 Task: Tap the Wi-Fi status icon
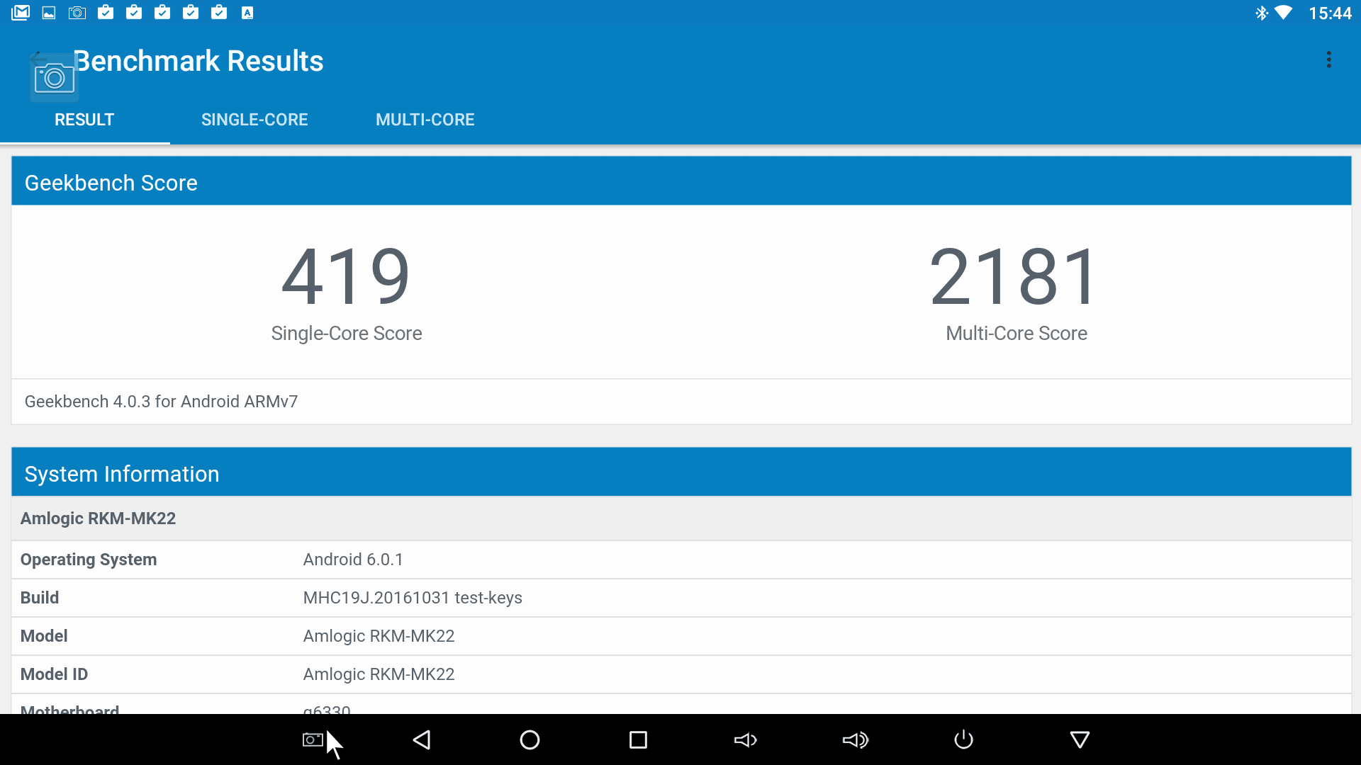(1283, 13)
